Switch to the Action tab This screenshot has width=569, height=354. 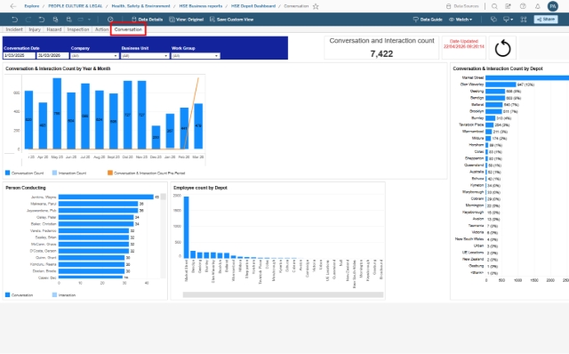tap(101, 29)
